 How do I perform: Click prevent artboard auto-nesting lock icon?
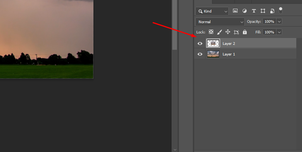tap(236, 32)
